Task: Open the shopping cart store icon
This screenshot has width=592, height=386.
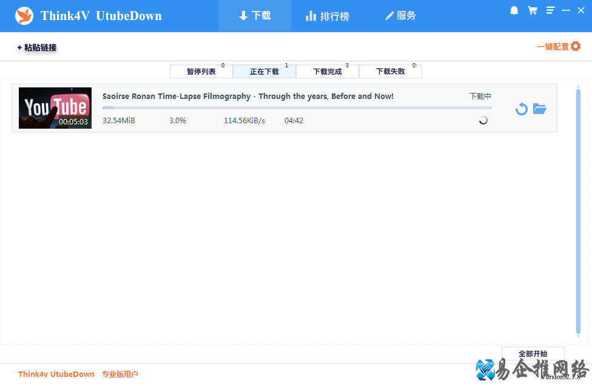Action: click(x=532, y=10)
